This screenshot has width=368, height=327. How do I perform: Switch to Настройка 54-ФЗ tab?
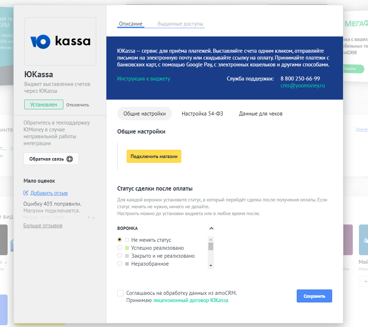[202, 114]
